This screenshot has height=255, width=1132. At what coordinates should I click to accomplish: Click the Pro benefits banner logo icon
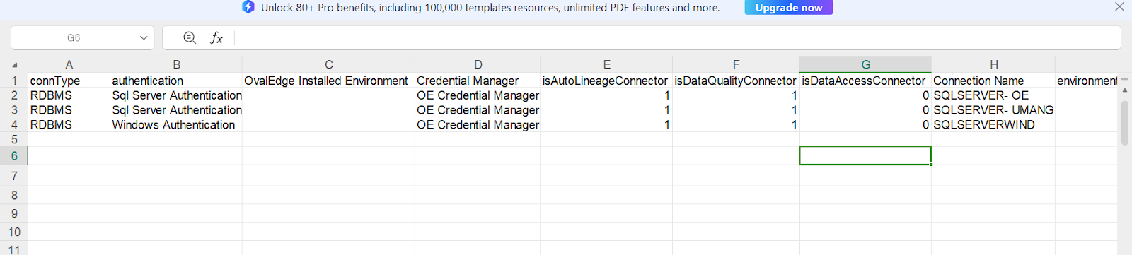248,7
